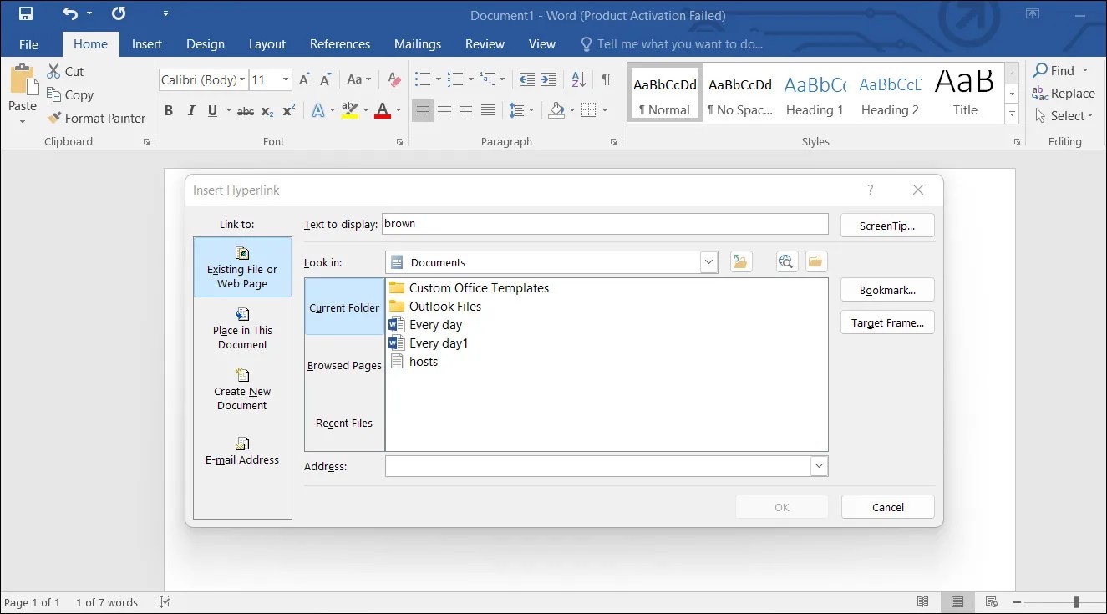Apply subscript formatting

[266, 110]
